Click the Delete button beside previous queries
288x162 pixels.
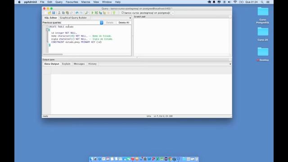coord(110,22)
